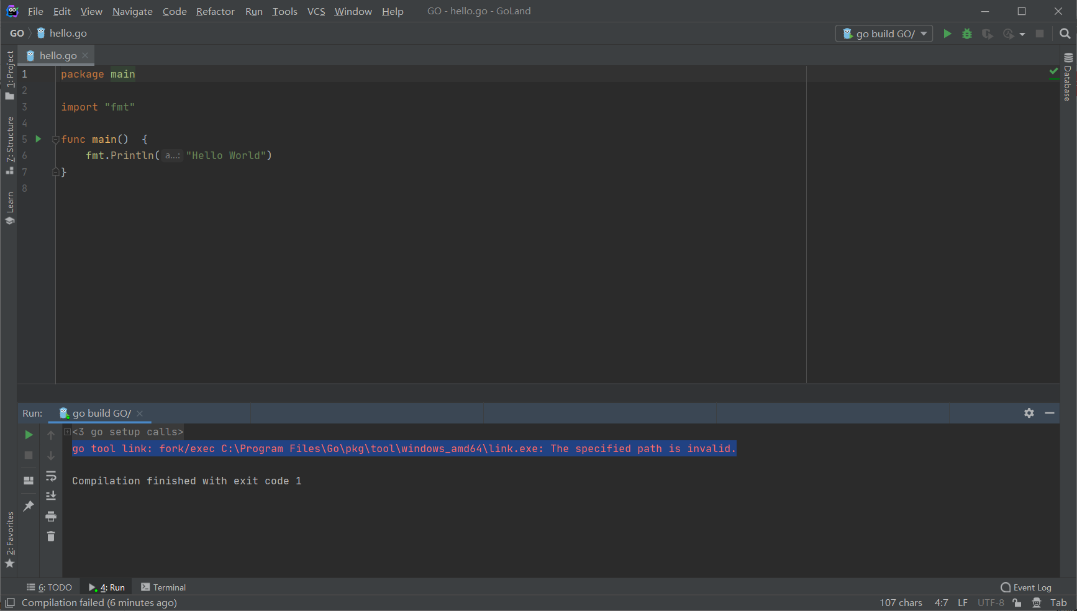
Task: Toggle soft-wrap in Run console
Action: [x=51, y=476]
